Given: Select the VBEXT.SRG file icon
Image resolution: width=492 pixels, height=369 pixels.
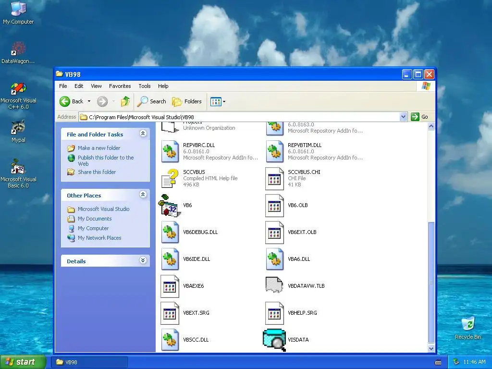Looking at the screenshot, I should pyautogui.click(x=170, y=313).
